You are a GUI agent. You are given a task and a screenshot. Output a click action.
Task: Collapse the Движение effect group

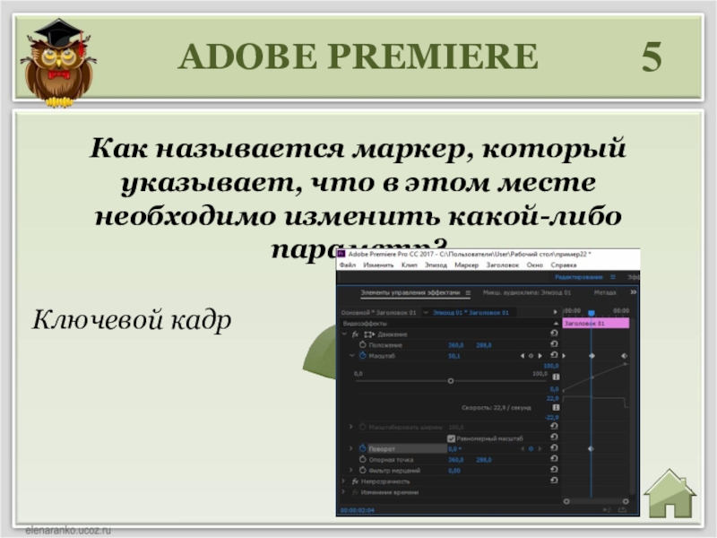pos(344,334)
